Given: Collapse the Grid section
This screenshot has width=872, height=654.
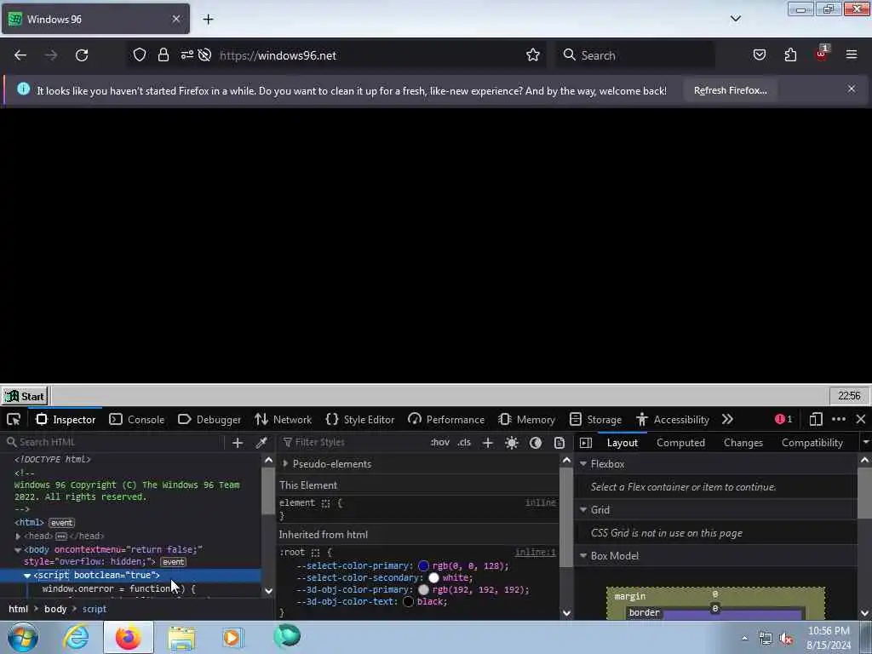Looking at the screenshot, I should 583,510.
